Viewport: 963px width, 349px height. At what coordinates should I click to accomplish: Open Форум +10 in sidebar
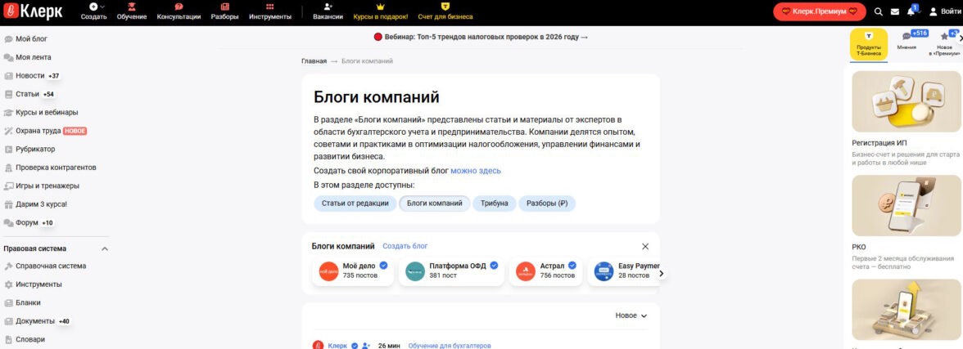pos(29,222)
